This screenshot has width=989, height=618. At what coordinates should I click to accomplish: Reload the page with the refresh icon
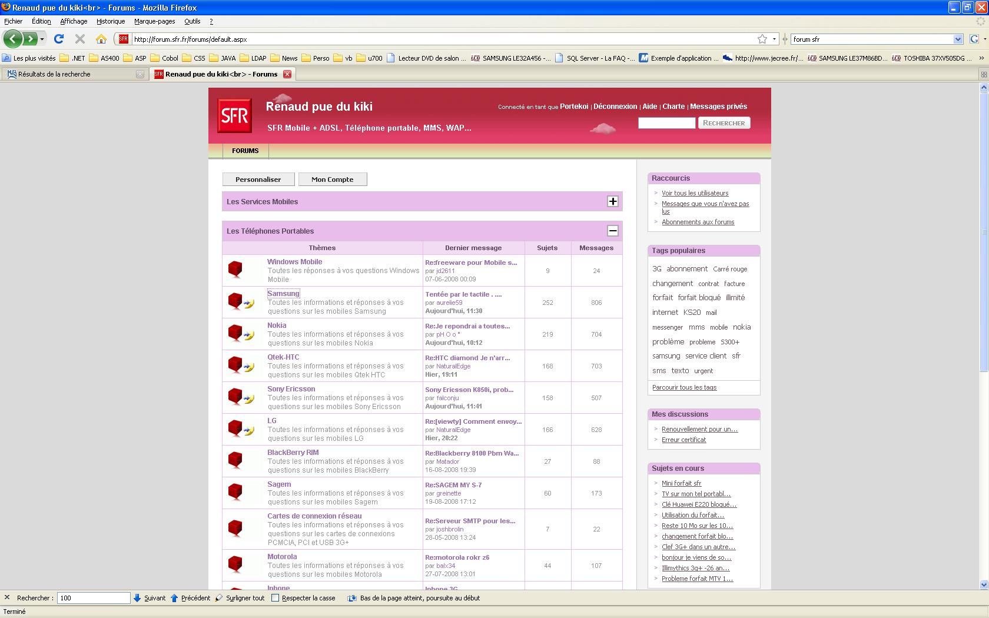click(59, 39)
